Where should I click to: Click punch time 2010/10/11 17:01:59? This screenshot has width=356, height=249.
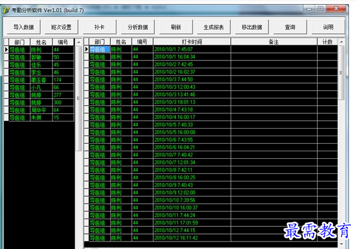(x=176, y=223)
